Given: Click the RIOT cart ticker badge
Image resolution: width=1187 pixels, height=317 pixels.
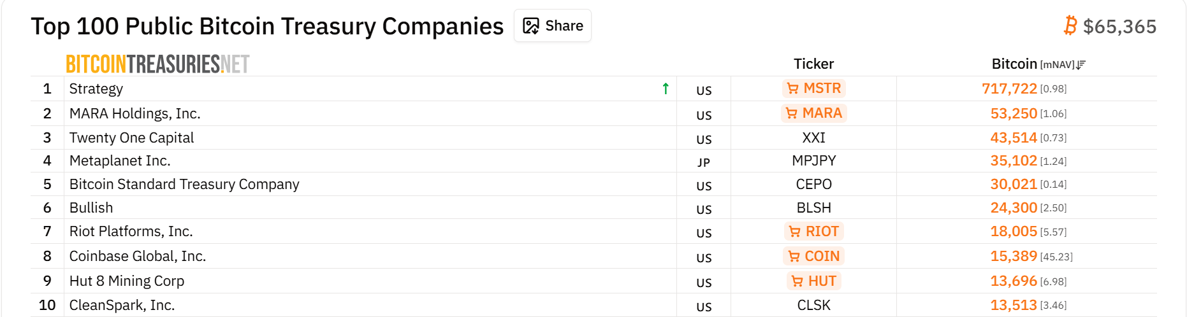Looking at the screenshot, I should coord(814,231).
